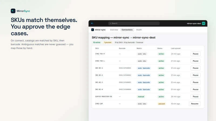Viewport: 216px width, 121px height.
Task: Click the MirrorSync logo icon
Action: pyautogui.click(x=13, y=11)
